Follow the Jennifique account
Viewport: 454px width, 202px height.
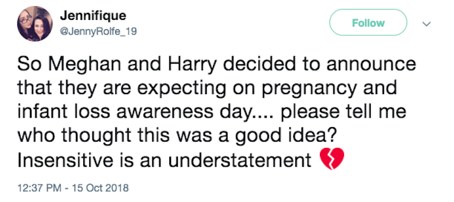(369, 22)
